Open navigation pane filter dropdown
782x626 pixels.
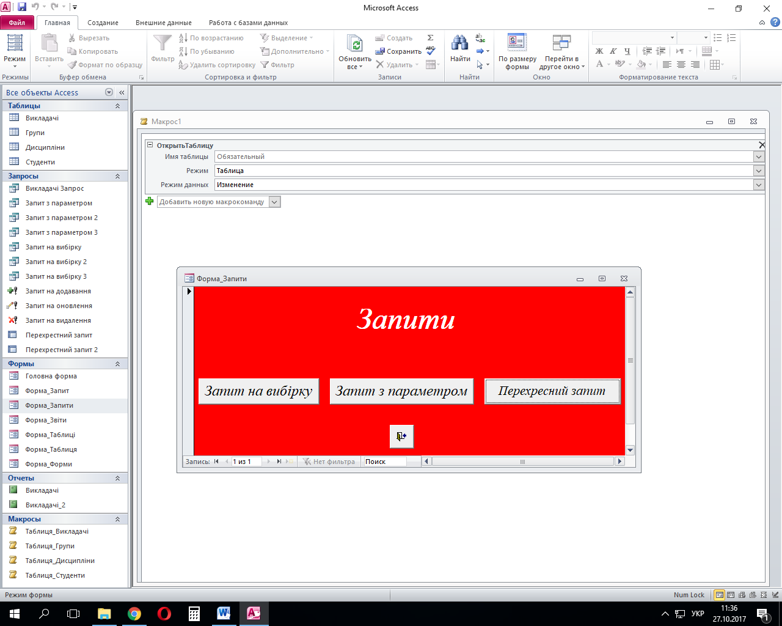click(109, 92)
